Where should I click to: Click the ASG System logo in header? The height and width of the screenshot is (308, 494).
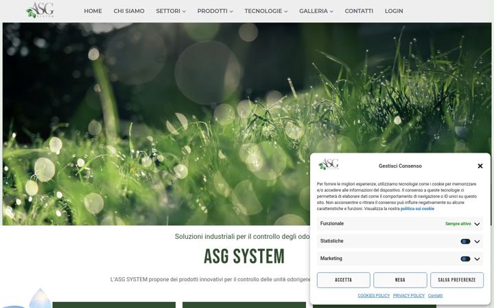click(x=40, y=10)
